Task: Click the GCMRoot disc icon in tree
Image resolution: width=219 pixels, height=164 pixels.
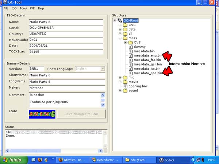Action: [120, 20]
